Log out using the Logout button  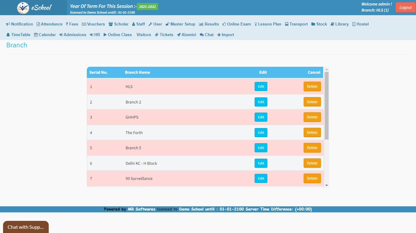click(405, 8)
